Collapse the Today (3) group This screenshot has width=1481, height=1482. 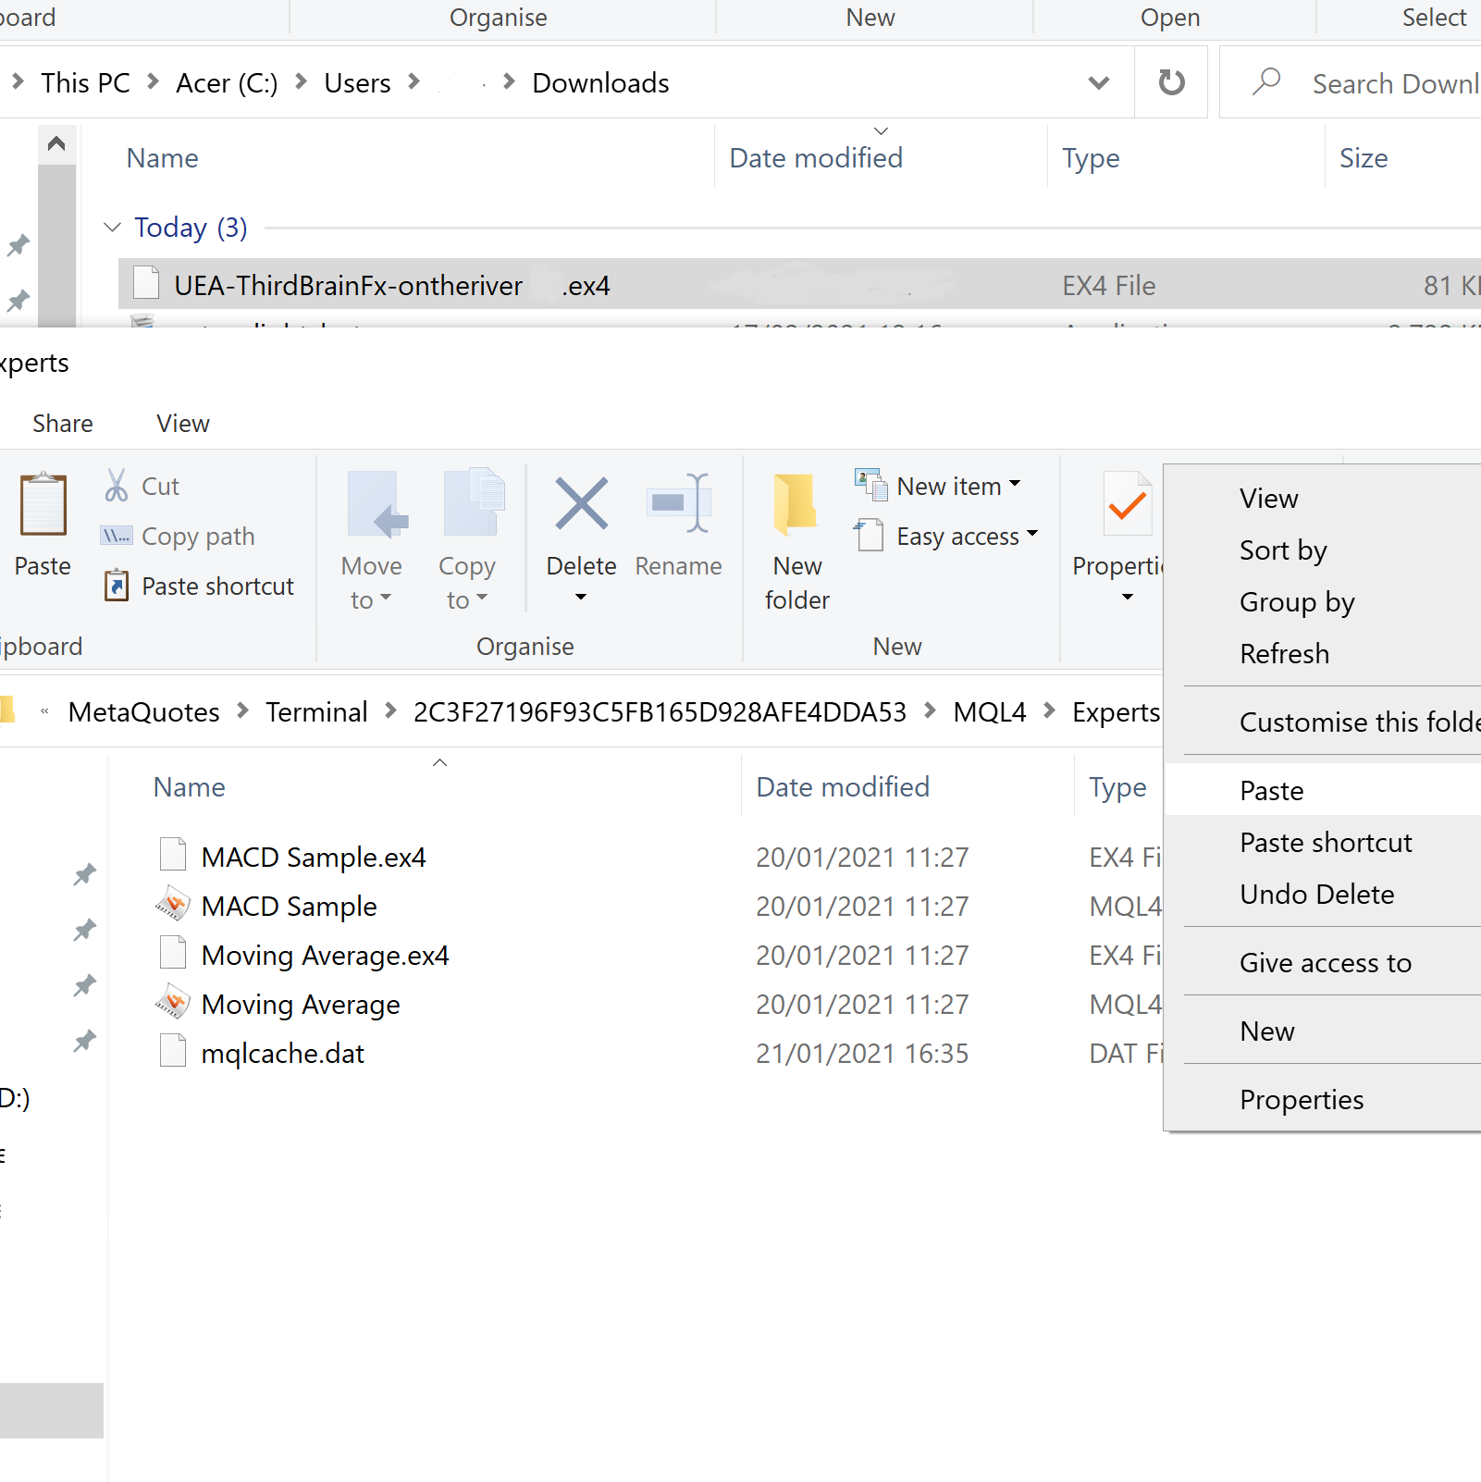113,228
